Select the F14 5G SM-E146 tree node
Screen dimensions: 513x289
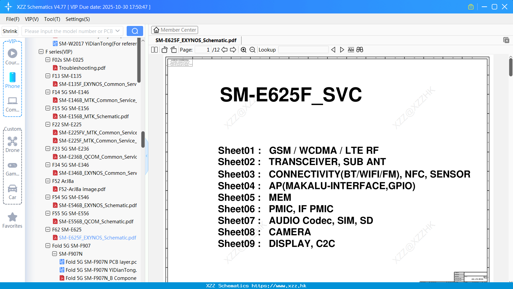[70, 92]
